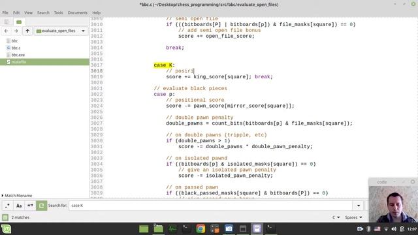The height and width of the screenshot is (235, 418).
Task: Open the 12:07 clock calendar
Action: tap(412, 229)
